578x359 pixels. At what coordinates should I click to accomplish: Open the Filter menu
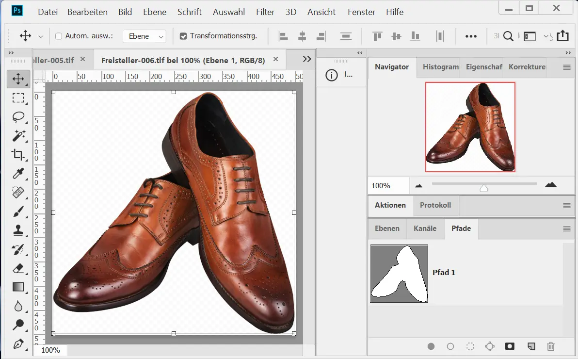point(265,12)
